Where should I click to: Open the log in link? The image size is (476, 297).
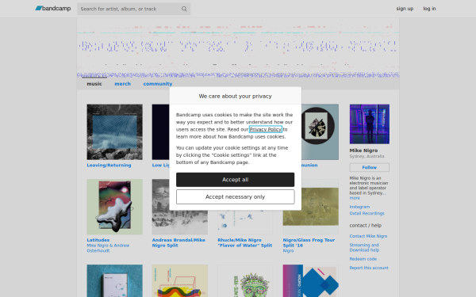pos(429,9)
